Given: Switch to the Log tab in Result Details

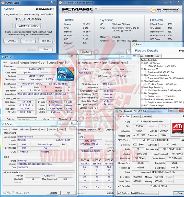Looking at the screenshot, I should click(157, 56).
